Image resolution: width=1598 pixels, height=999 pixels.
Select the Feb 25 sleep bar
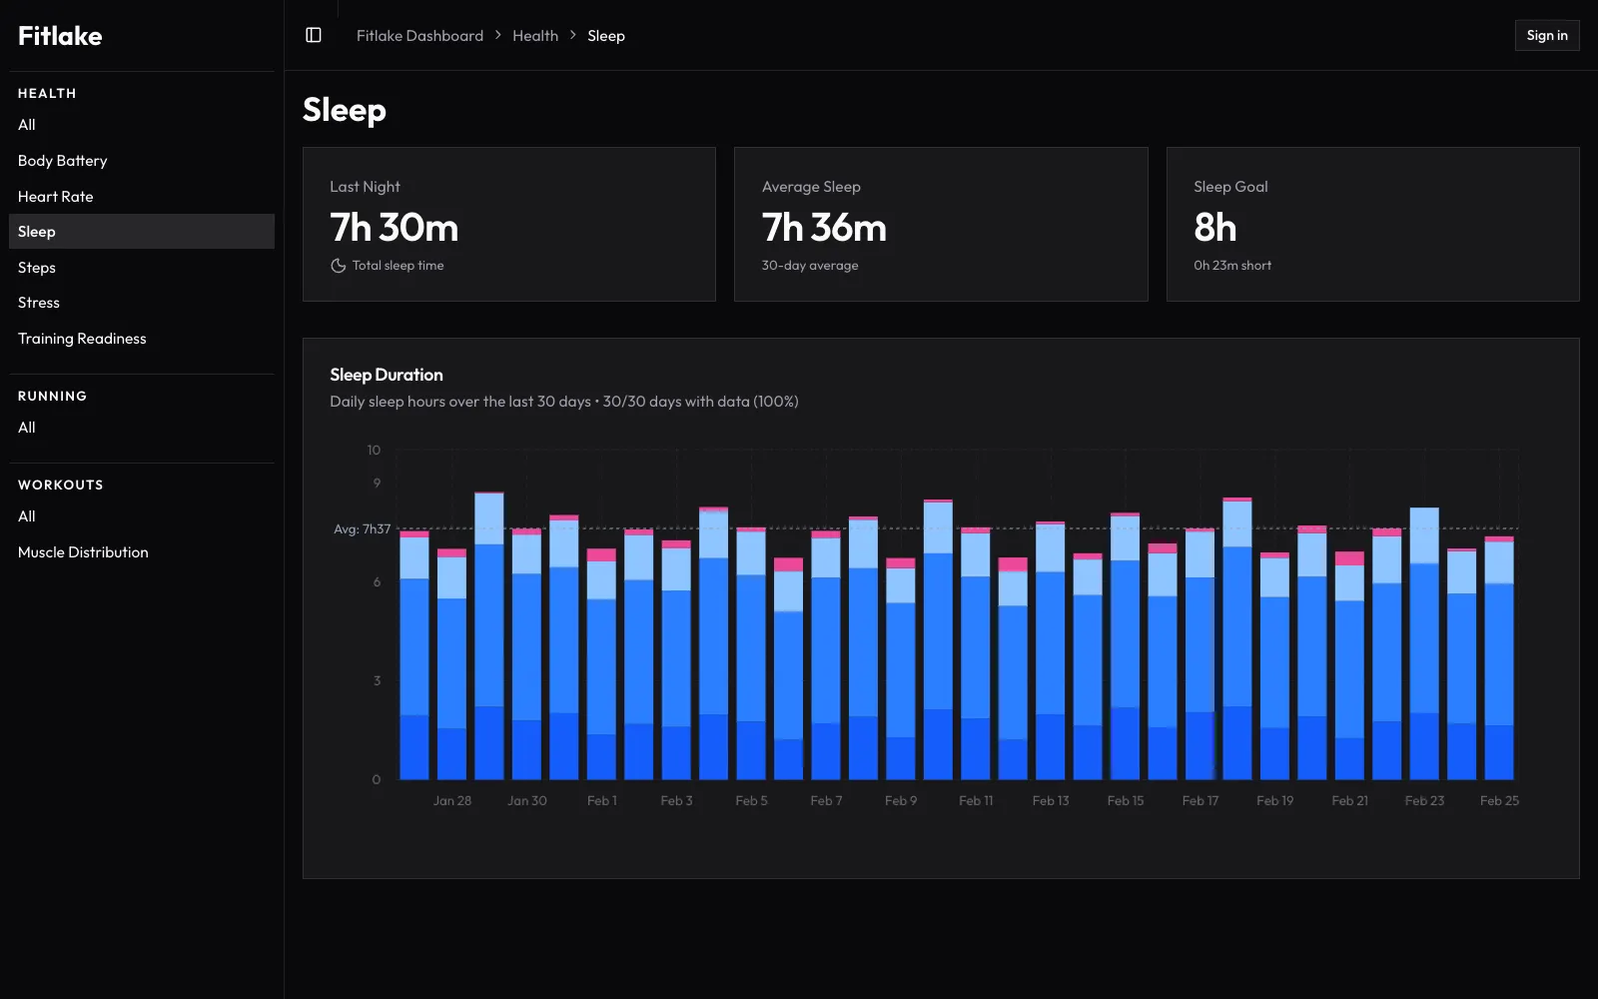coord(1499,657)
